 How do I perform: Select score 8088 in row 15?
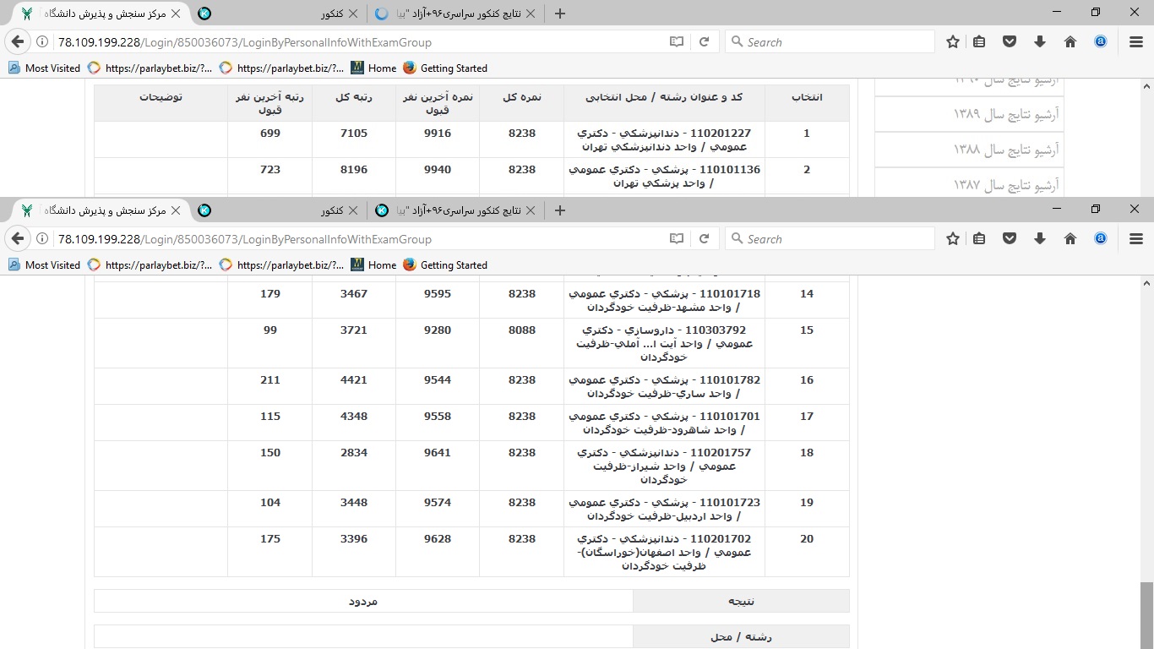tap(521, 330)
